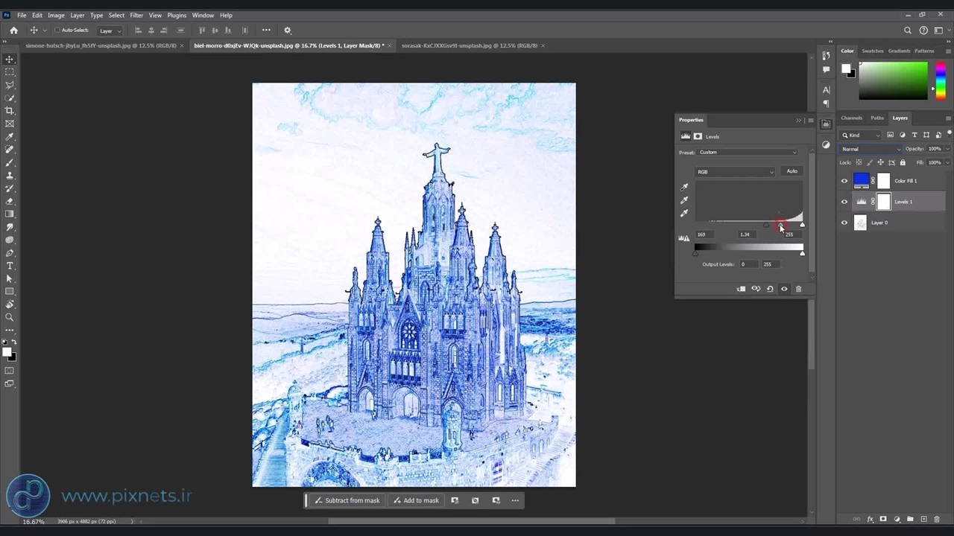This screenshot has height=536, width=954.
Task: Click the Auto button in Levels
Action: pos(792,171)
